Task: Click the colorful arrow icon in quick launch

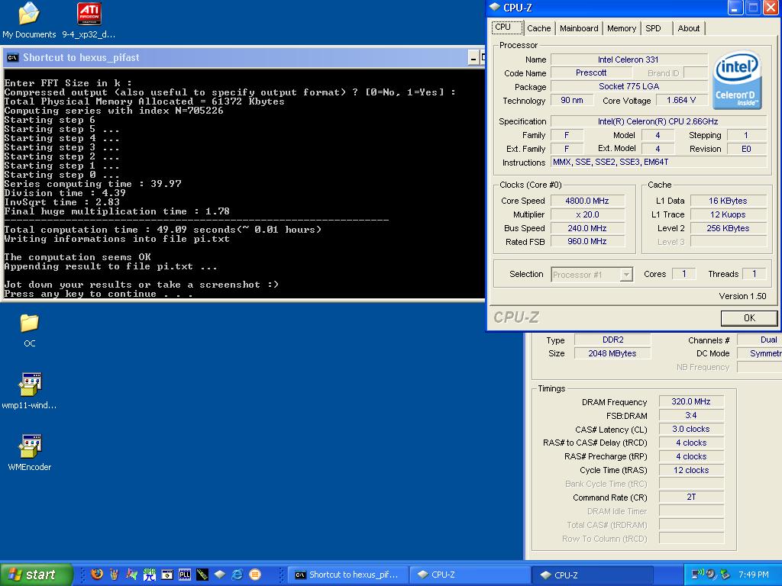Action: (131, 574)
